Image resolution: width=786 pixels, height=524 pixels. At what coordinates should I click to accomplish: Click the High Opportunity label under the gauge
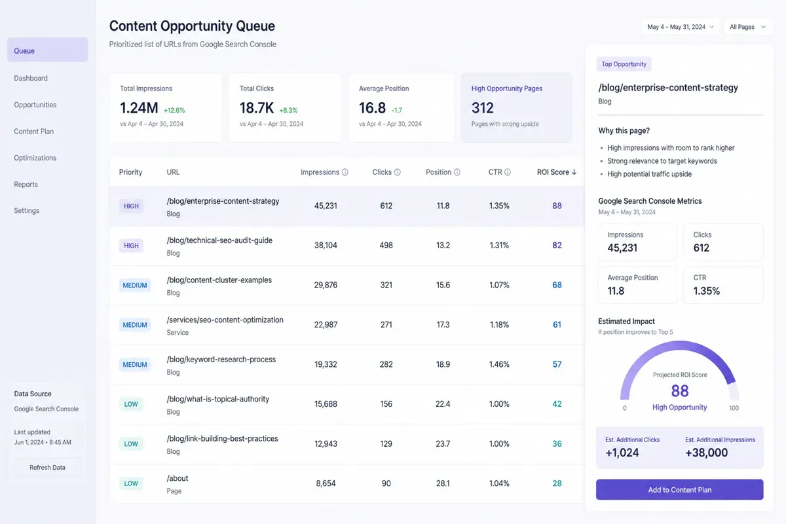[x=679, y=407]
